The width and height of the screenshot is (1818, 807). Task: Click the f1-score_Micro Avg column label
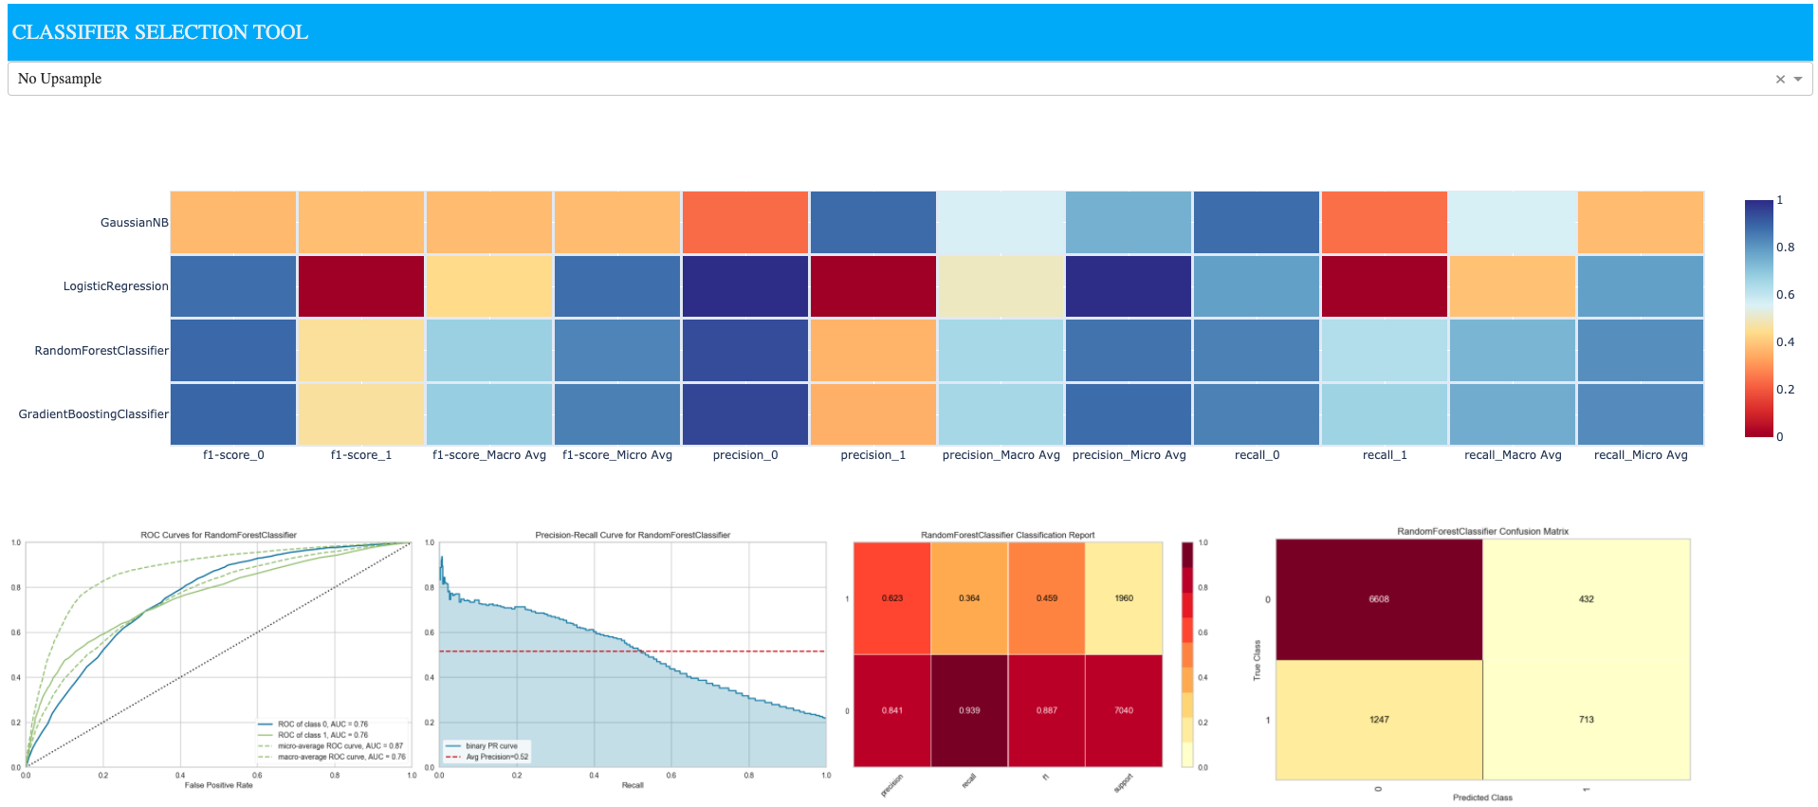pos(617,455)
